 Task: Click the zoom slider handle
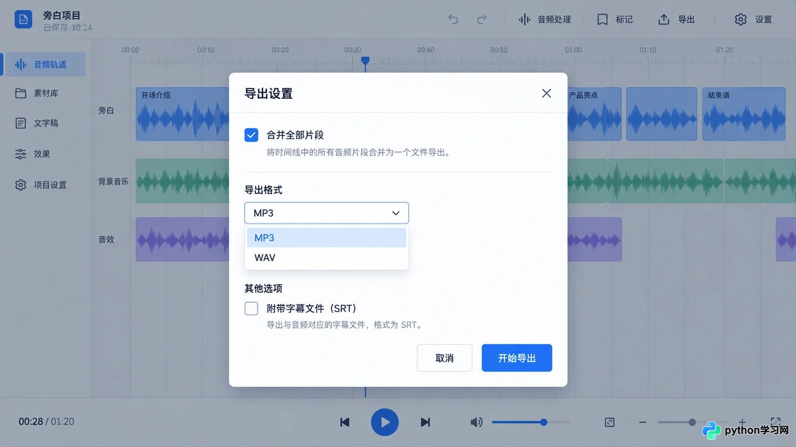click(x=692, y=422)
